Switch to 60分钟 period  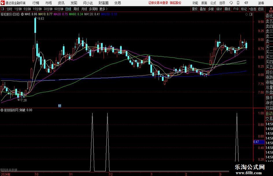pyautogui.click(x=59, y=9)
